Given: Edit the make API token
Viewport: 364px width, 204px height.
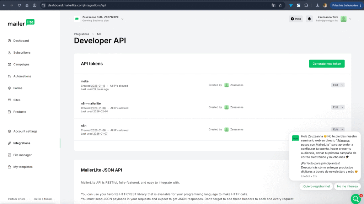Looking at the screenshot, I should pyautogui.click(x=335, y=85).
